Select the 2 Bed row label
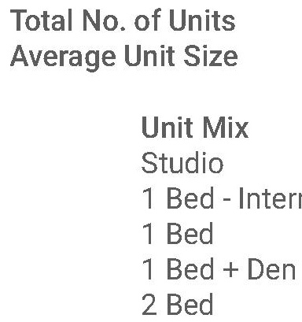Image resolution: width=302 pixels, height=322 pixels. point(178,305)
